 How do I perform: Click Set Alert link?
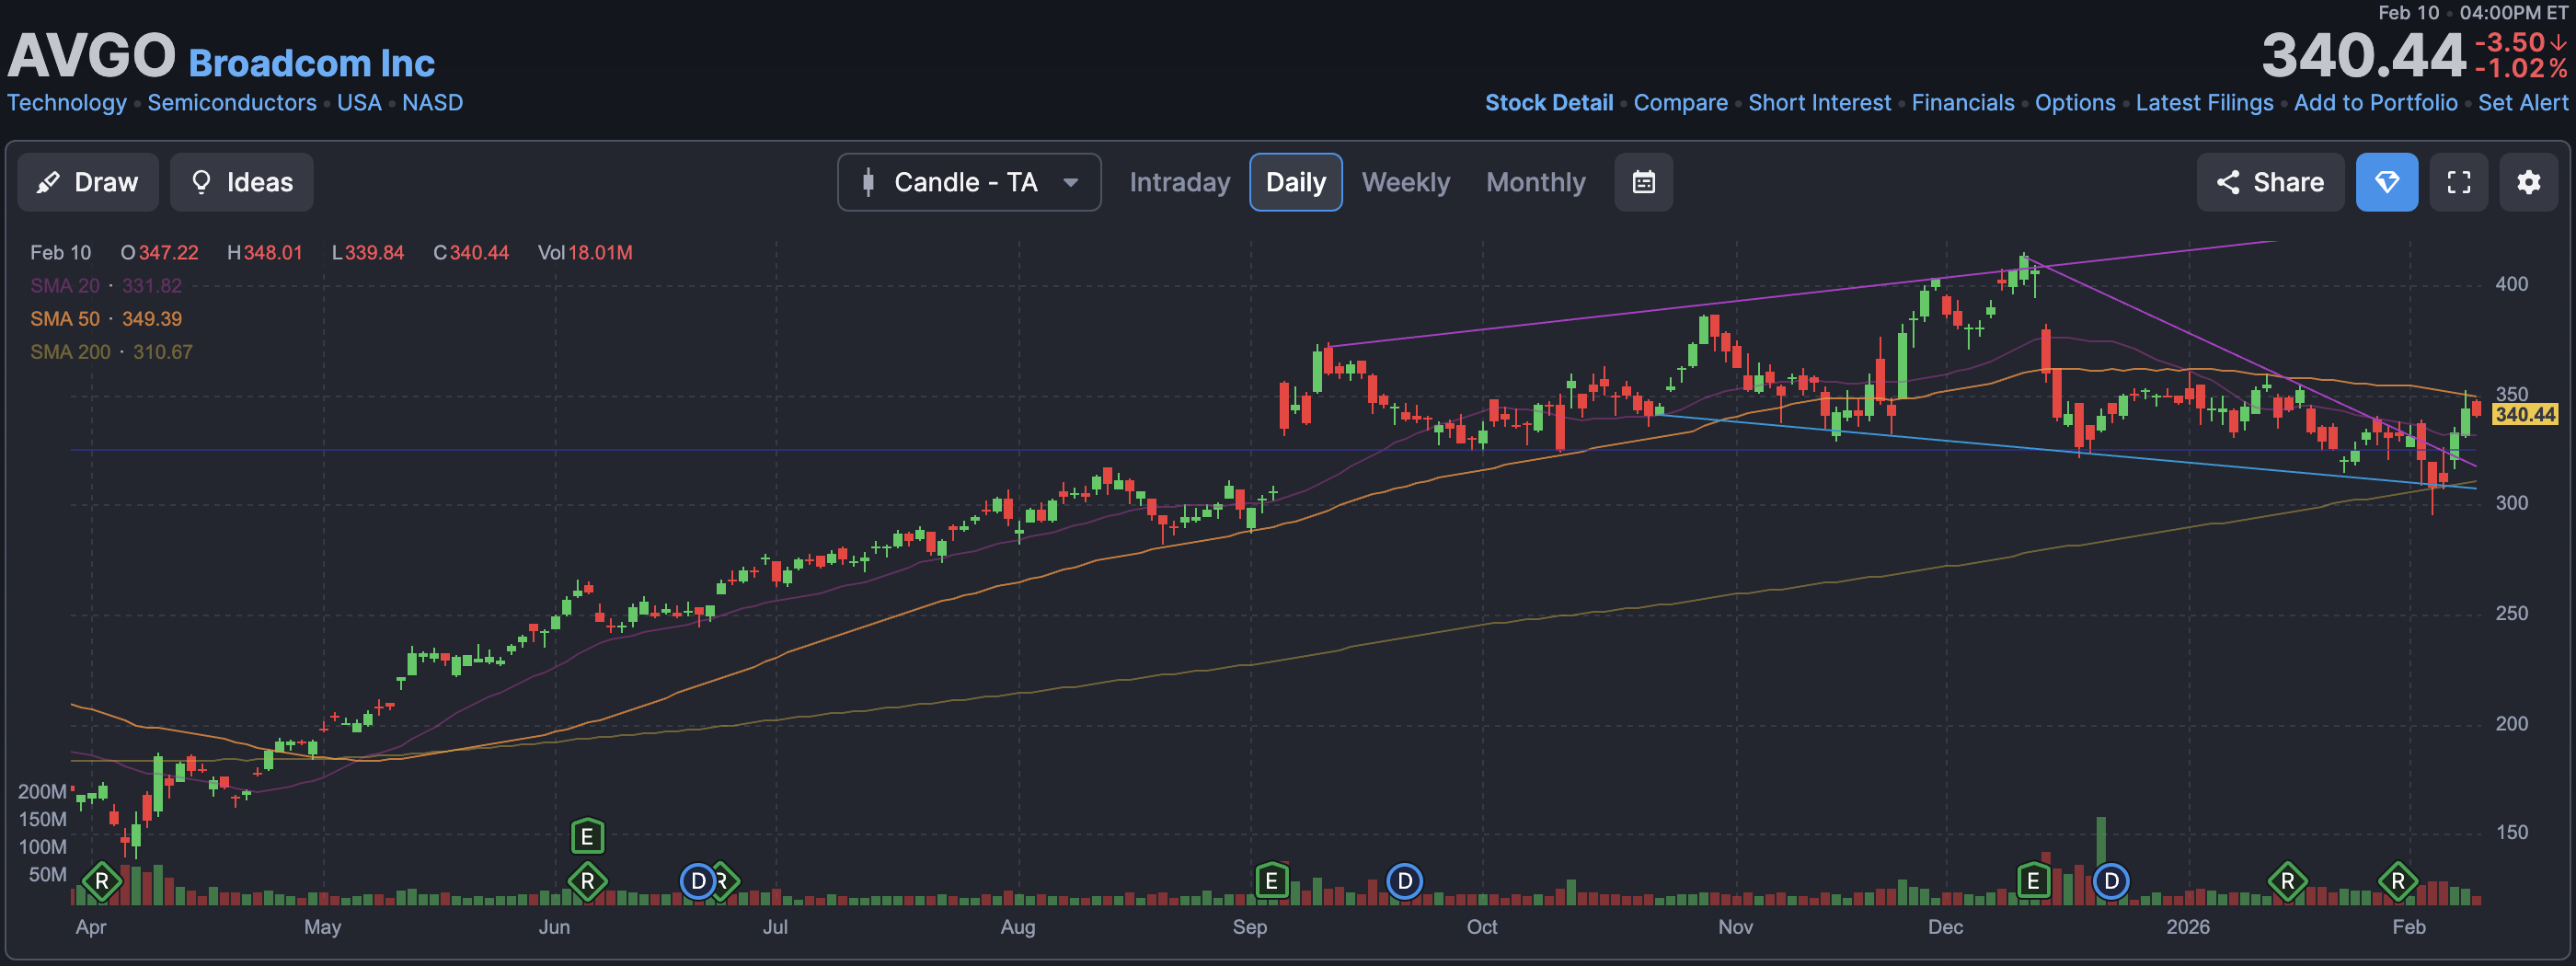pyautogui.click(x=2522, y=103)
